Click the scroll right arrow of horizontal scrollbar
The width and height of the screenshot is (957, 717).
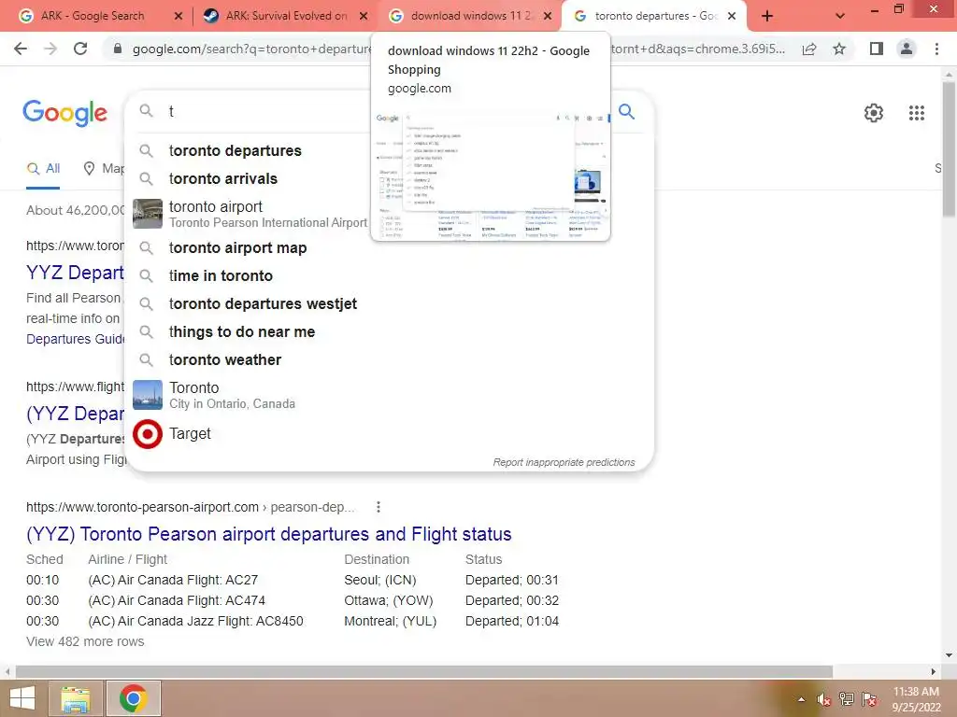(934, 672)
